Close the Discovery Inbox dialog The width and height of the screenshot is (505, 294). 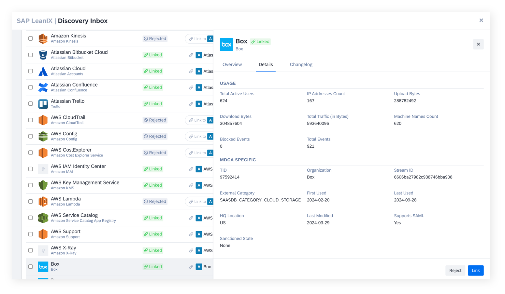[481, 20]
